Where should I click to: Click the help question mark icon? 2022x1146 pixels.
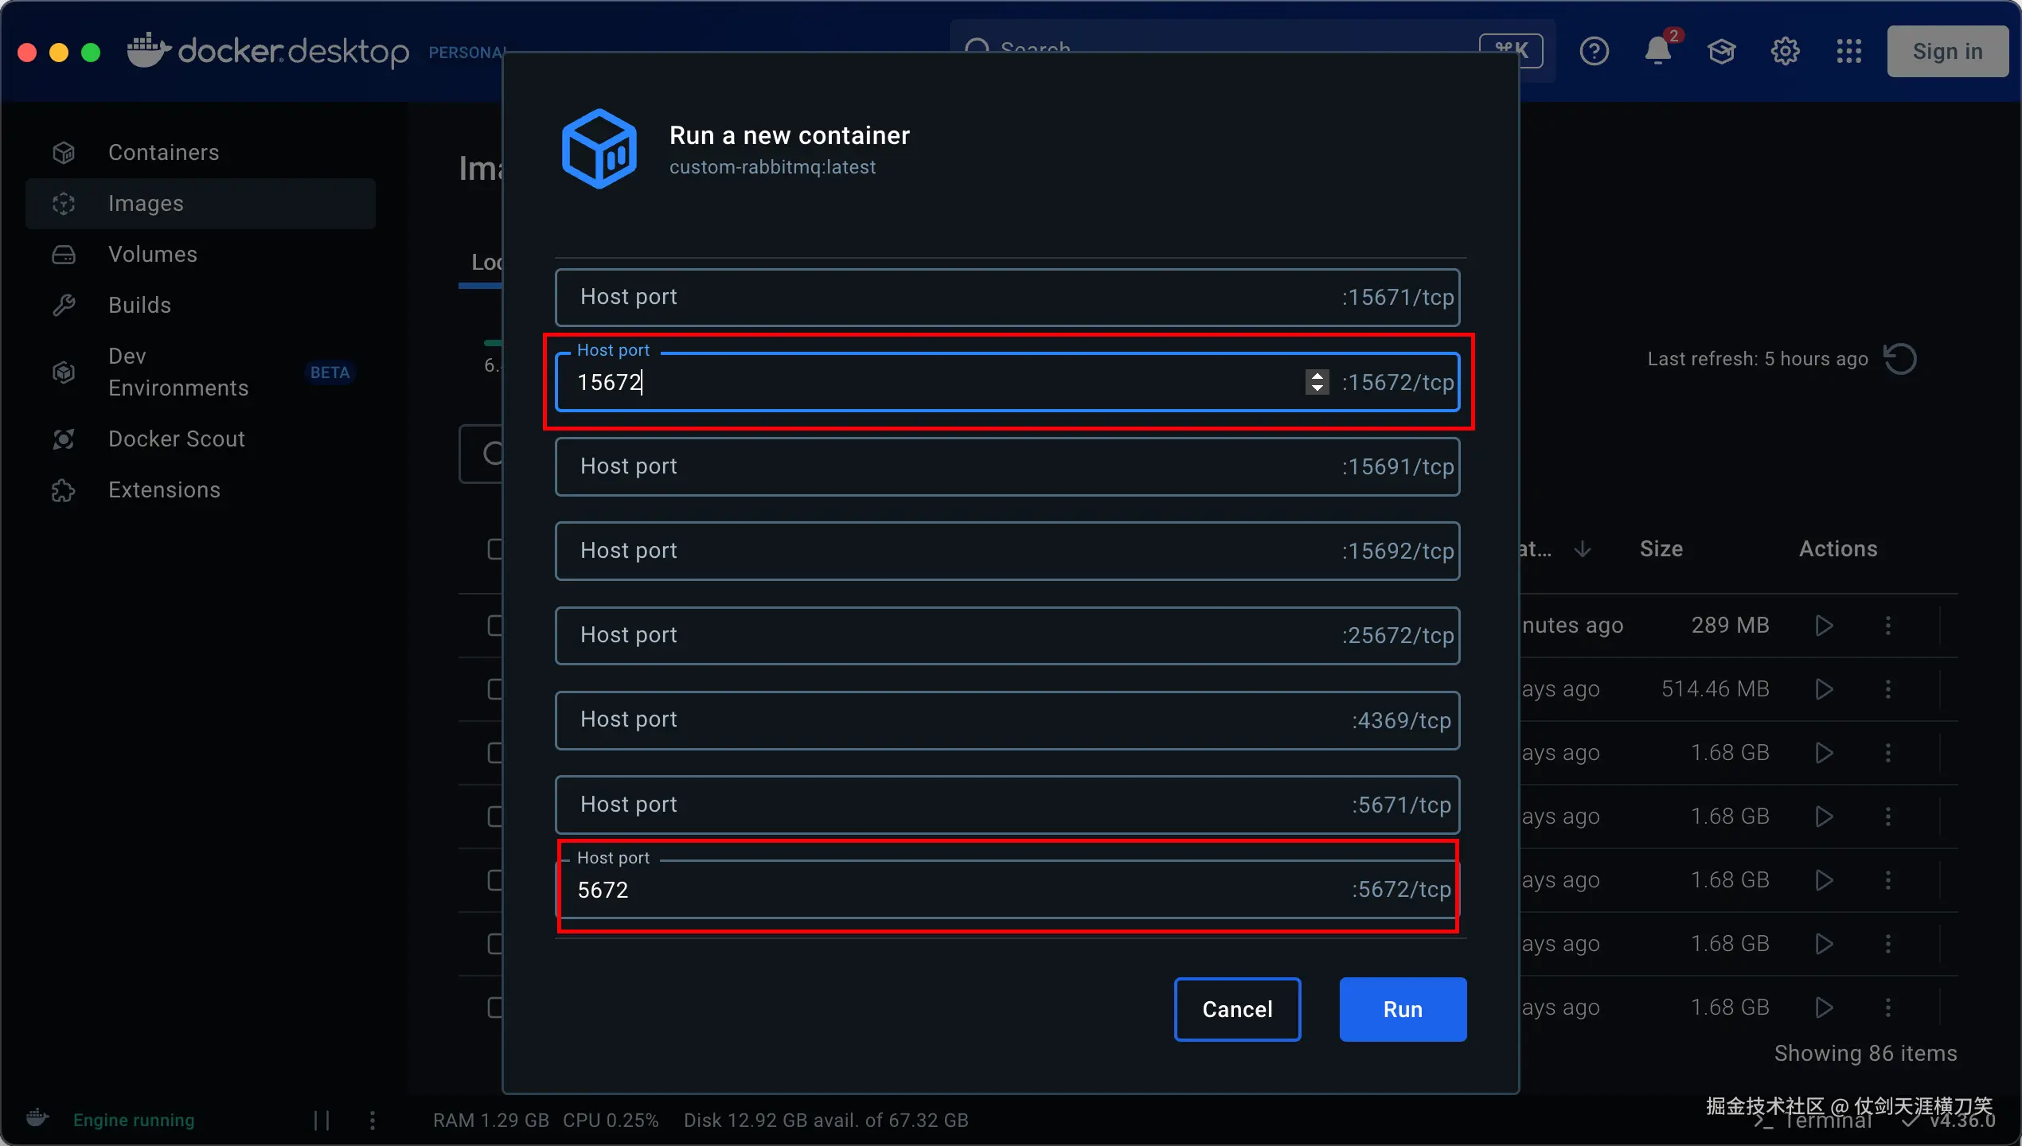1594,52
